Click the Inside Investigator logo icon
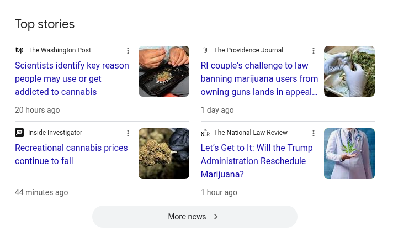Screen dimensions: 393x247 pos(19,133)
